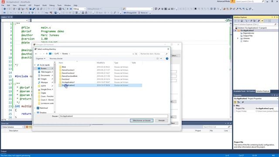
Task: Open the Project menu
Action: [37, 5]
